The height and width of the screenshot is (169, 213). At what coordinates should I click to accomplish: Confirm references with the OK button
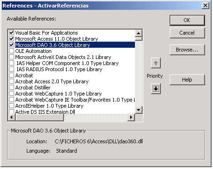pos(187,20)
